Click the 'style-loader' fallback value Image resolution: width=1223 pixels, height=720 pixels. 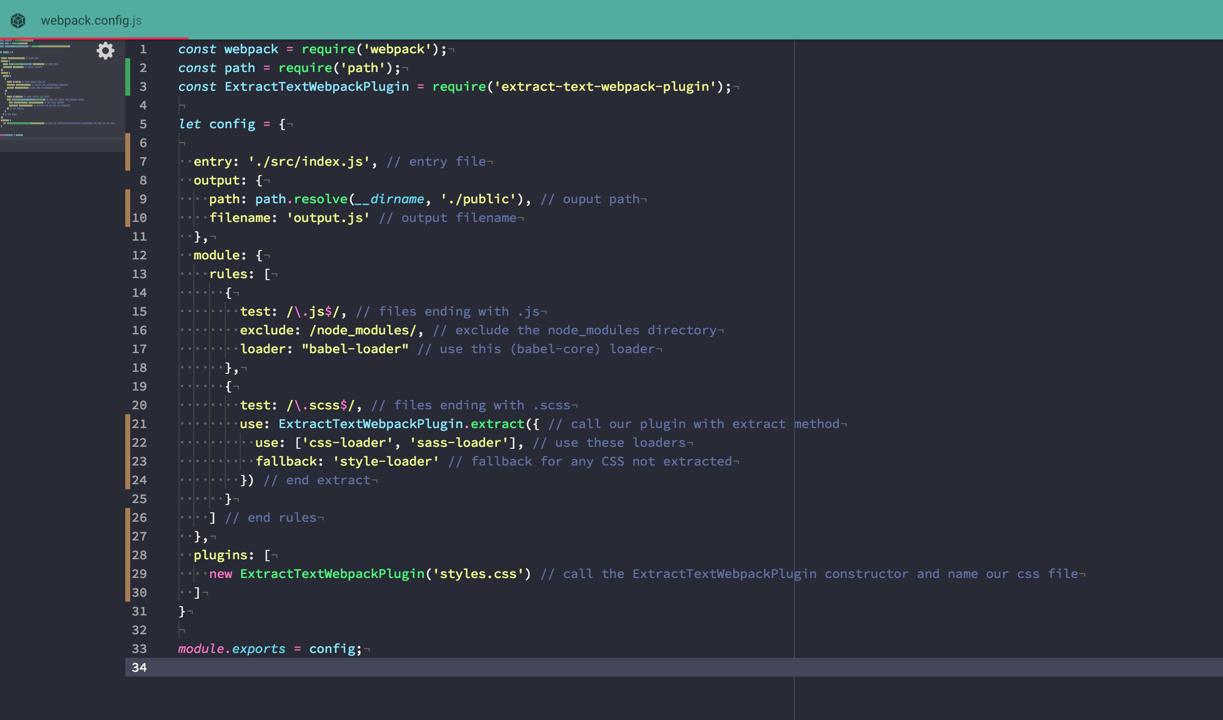coord(386,462)
